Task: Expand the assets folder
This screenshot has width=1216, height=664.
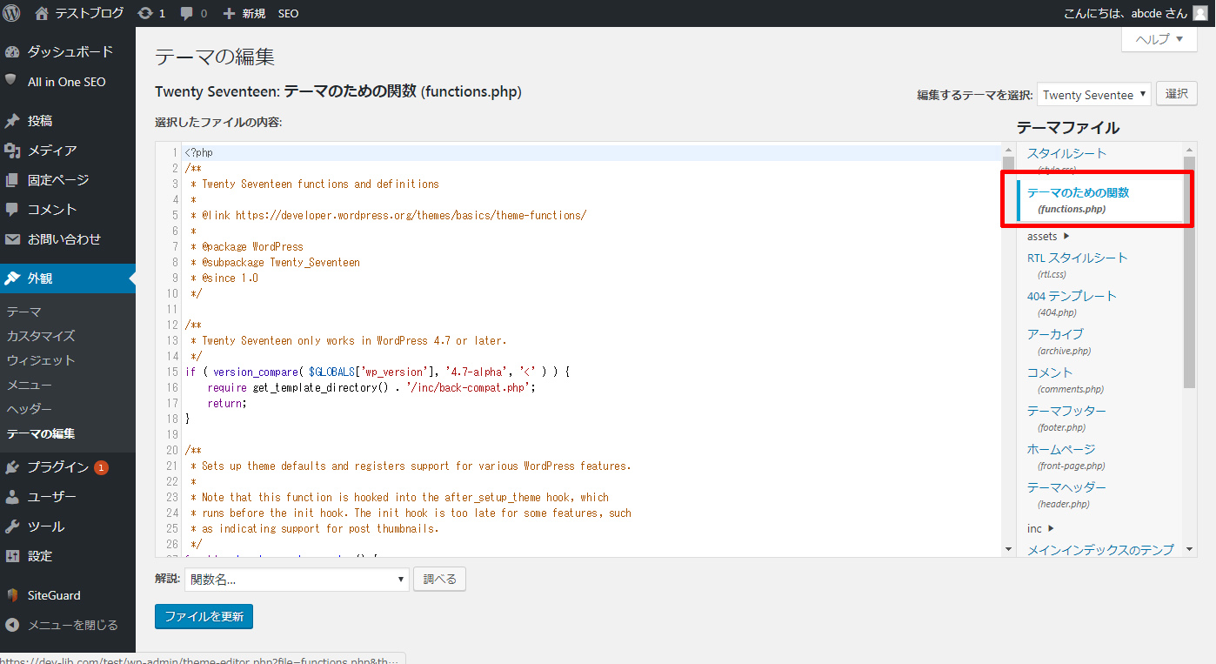Action: 1048,236
